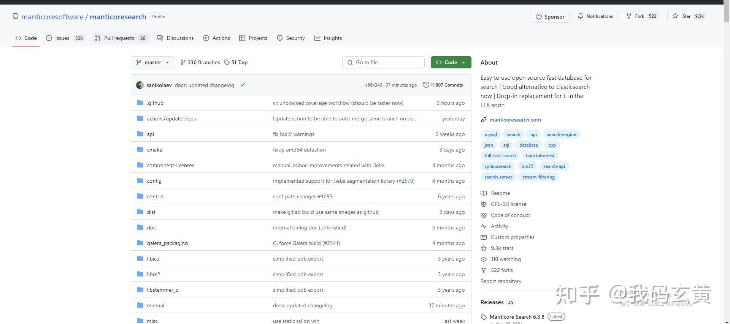Click the folder icon beside component-licenses
This screenshot has height=324, width=730.
[x=140, y=165]
